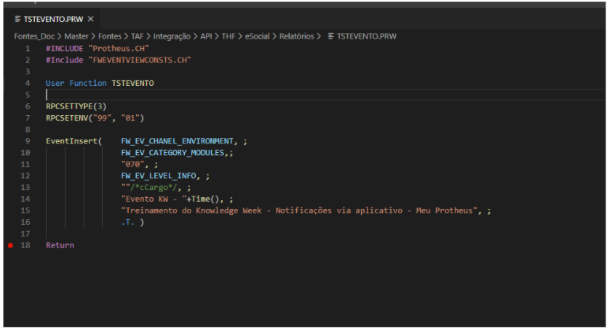Click the eSocial breadcrumb item

pyautogui.click(x=258, y=36)
